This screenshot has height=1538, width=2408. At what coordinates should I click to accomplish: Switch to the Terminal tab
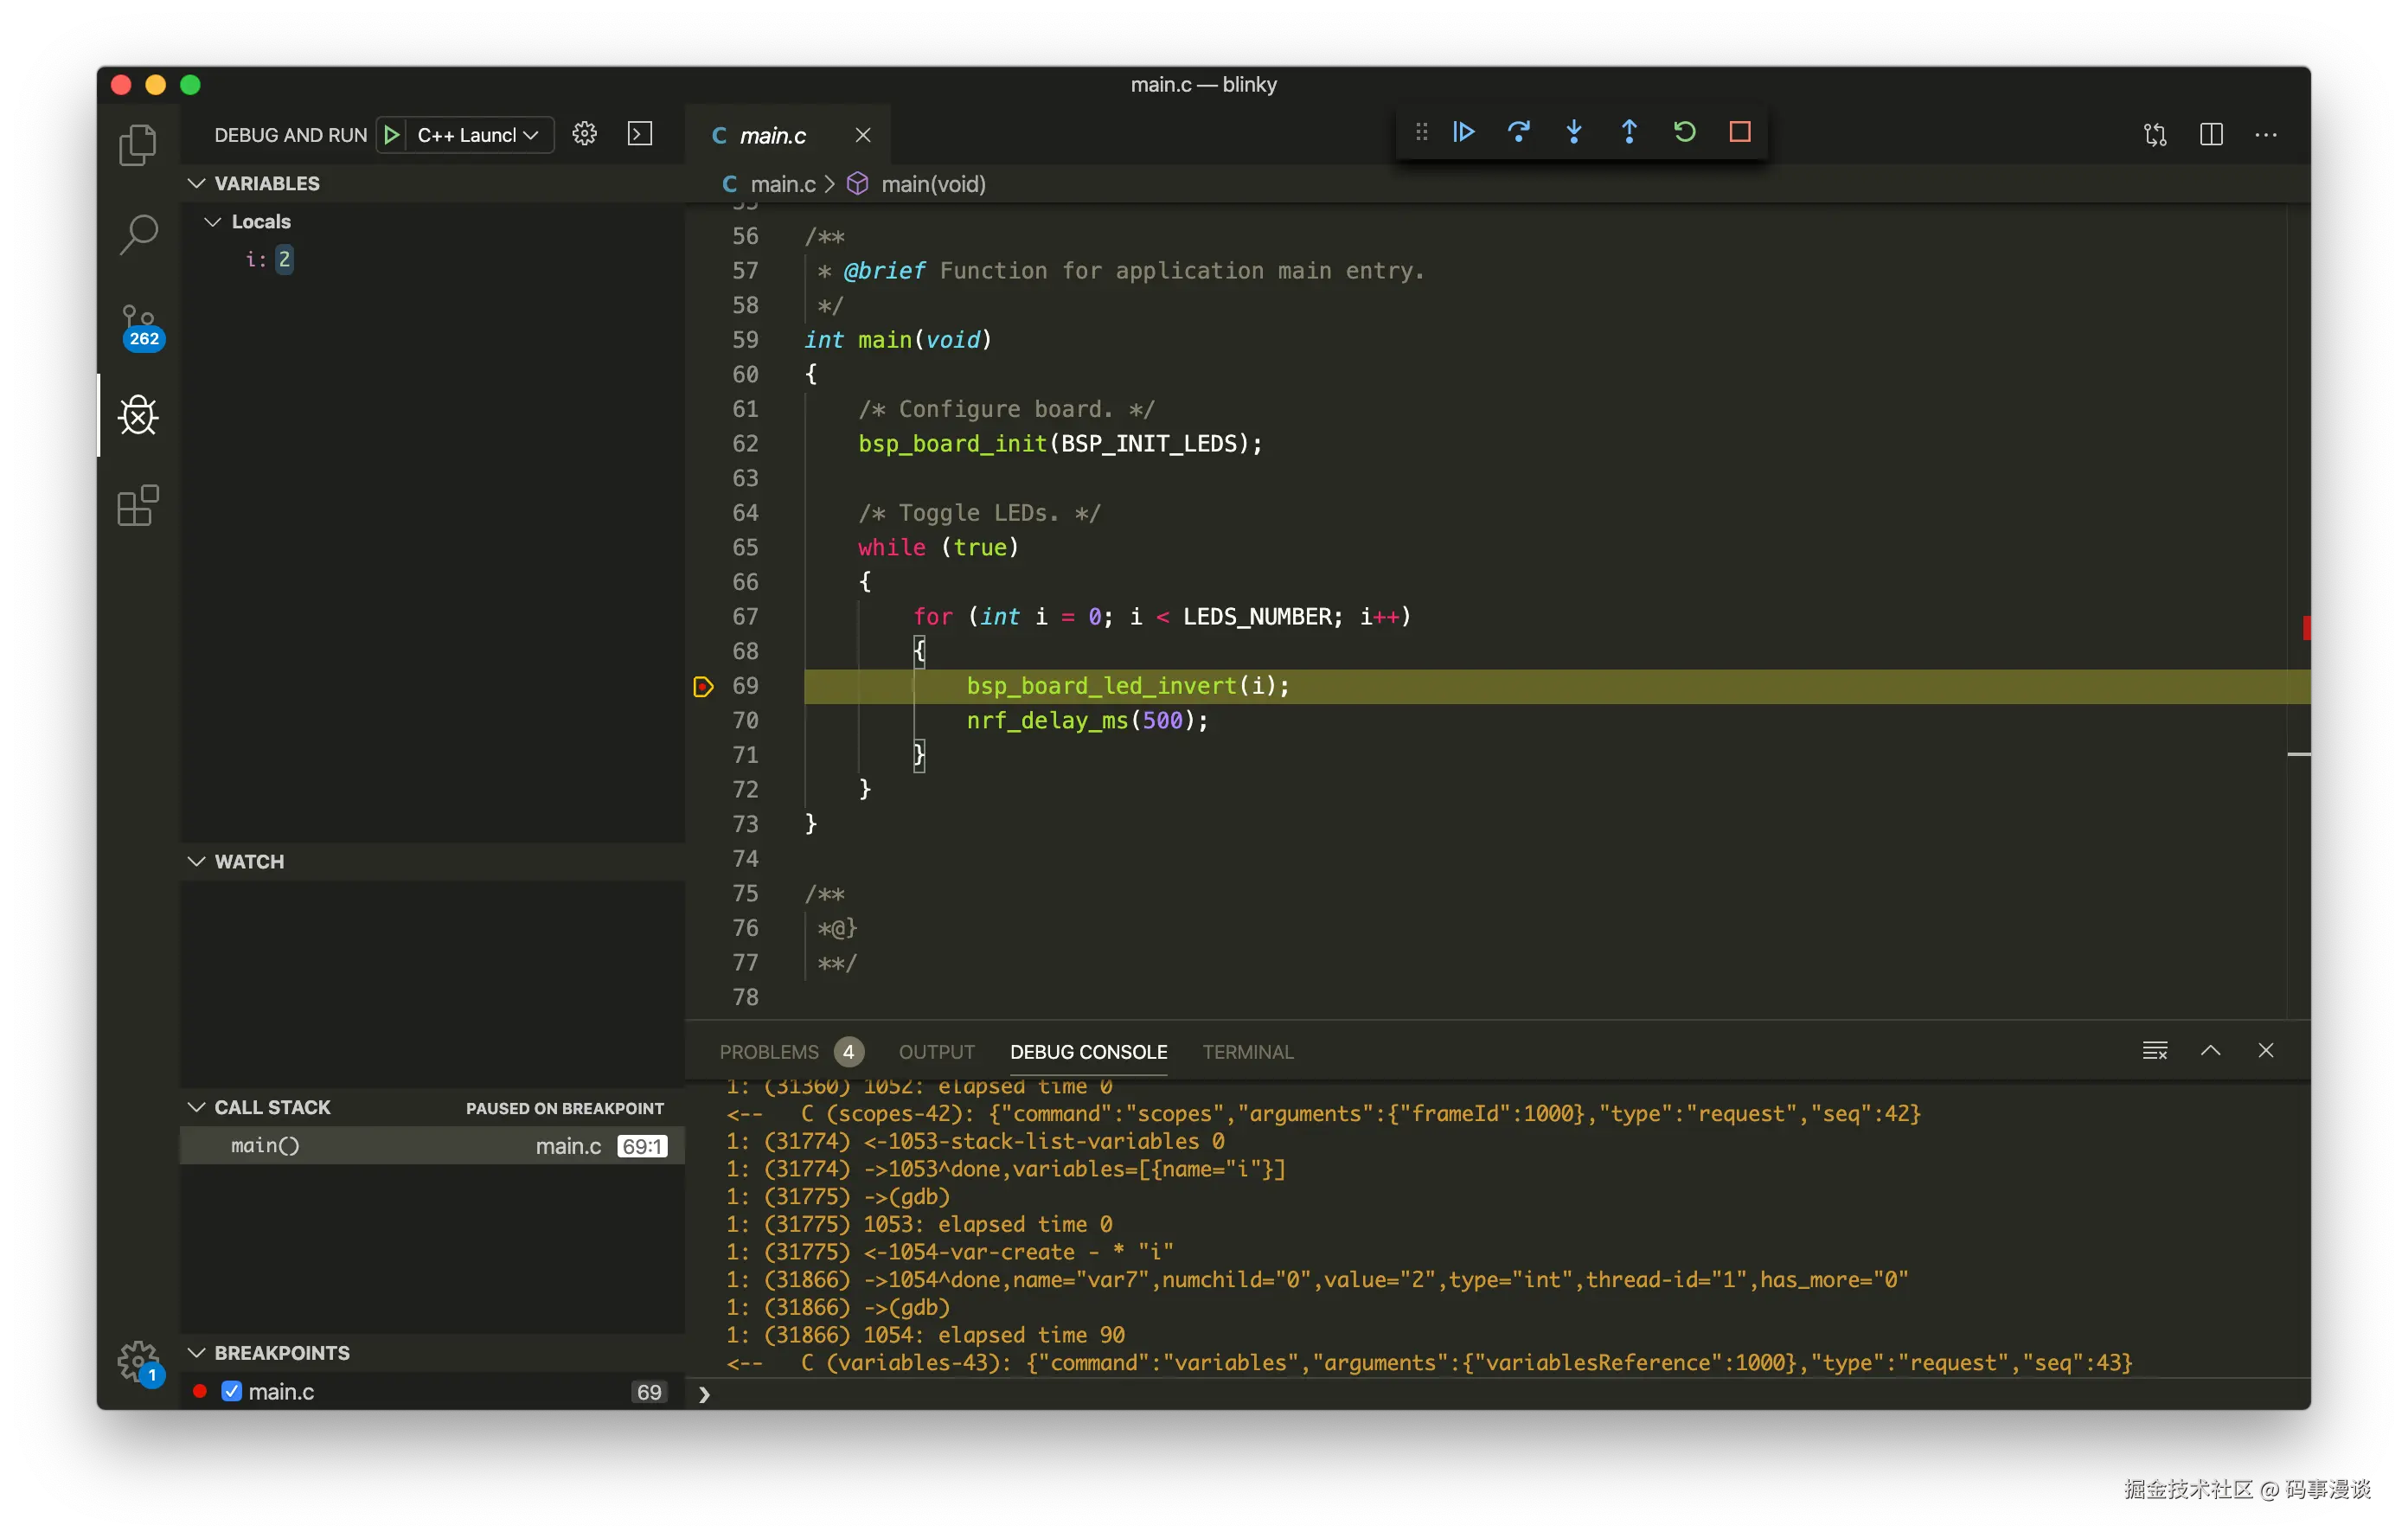click(1247, 1051)
